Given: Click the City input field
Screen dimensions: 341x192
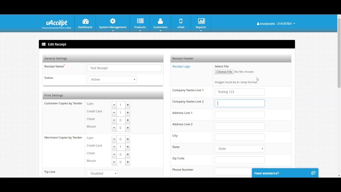Looking at the screenshot, I should pos(239,137).
